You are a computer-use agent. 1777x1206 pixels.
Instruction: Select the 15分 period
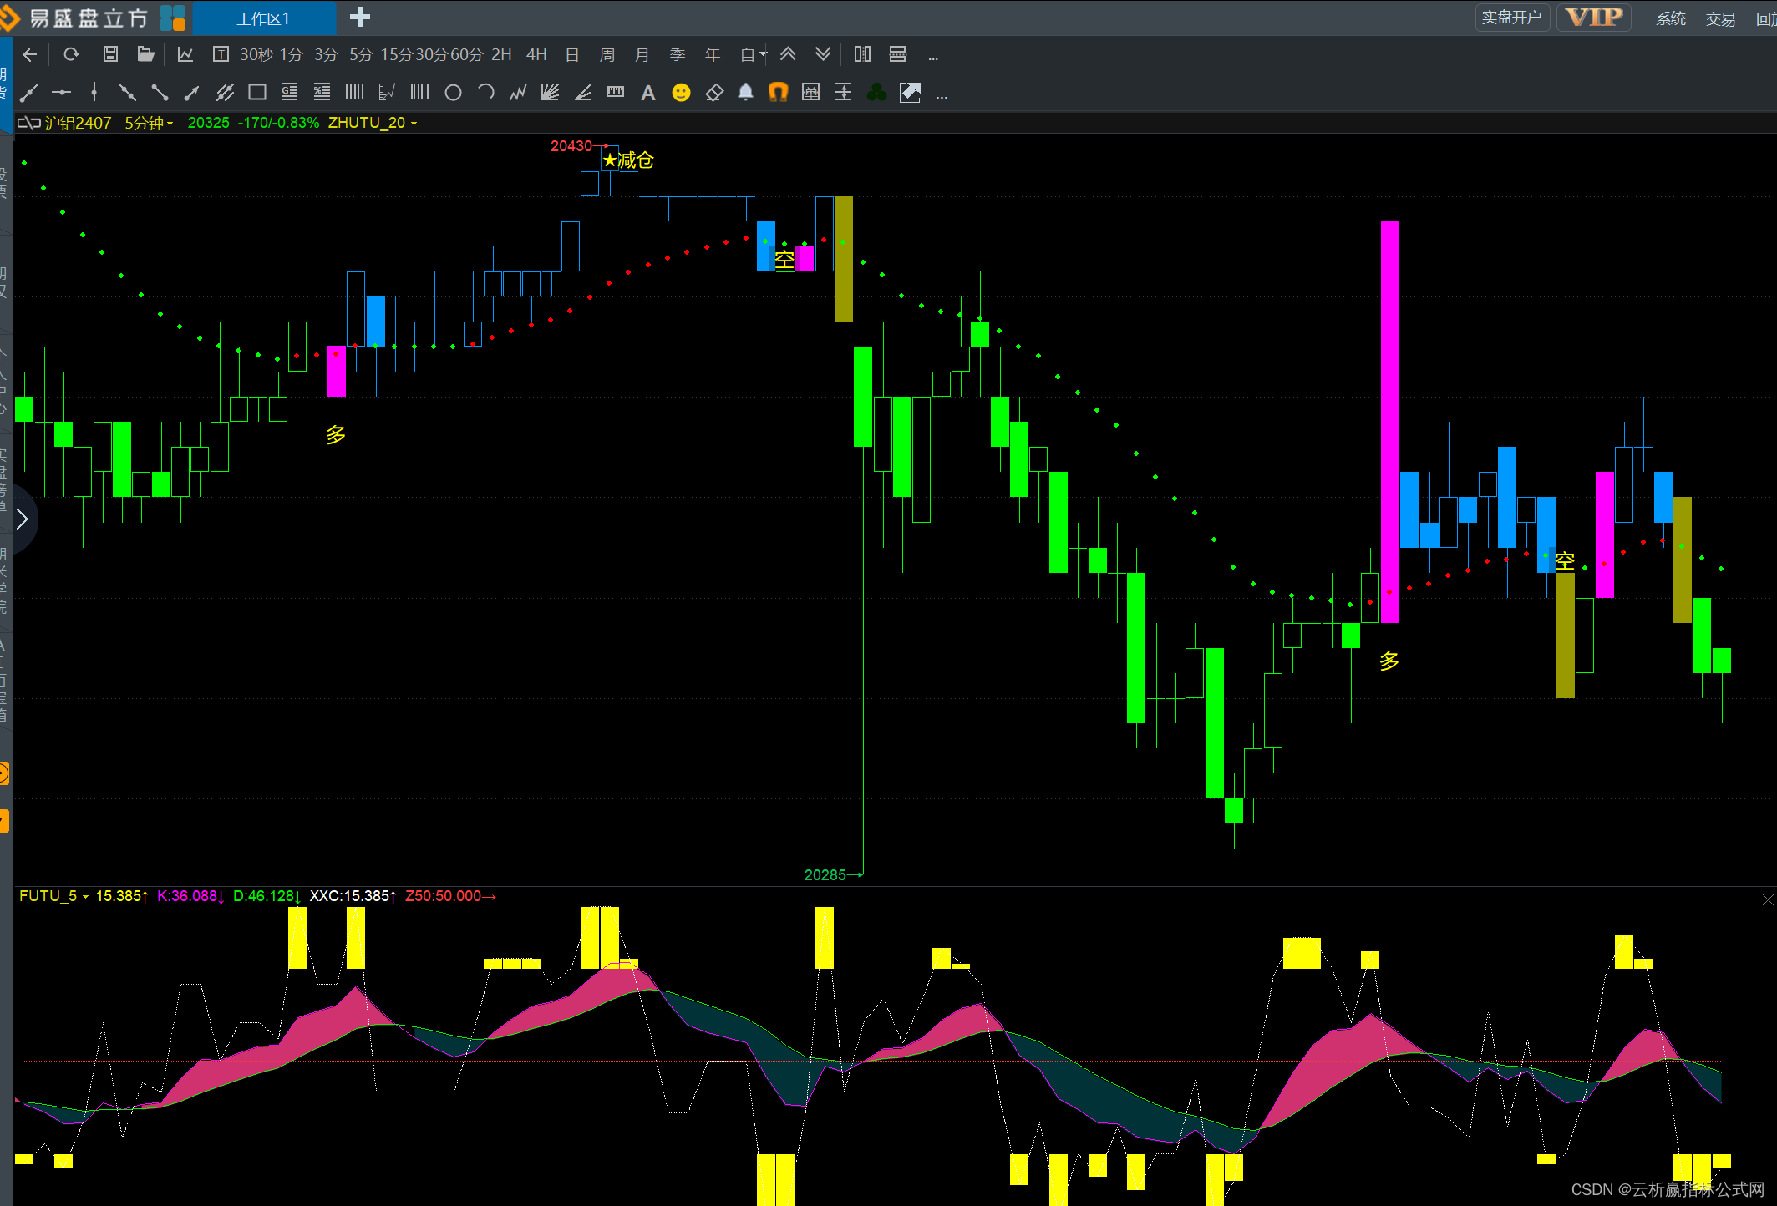point(398,55)
